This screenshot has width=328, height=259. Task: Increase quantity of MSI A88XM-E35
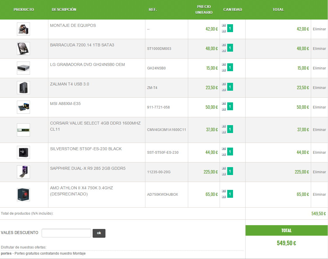coord(224,104)
